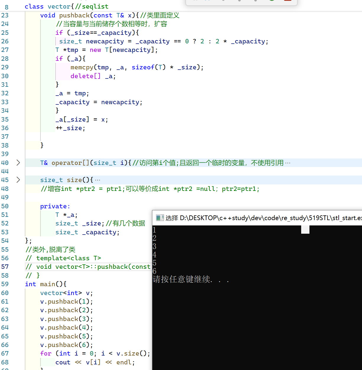Click the memcpy call on line 29
The width and height of the screenshot is (362, 370).
click(137, 67)
